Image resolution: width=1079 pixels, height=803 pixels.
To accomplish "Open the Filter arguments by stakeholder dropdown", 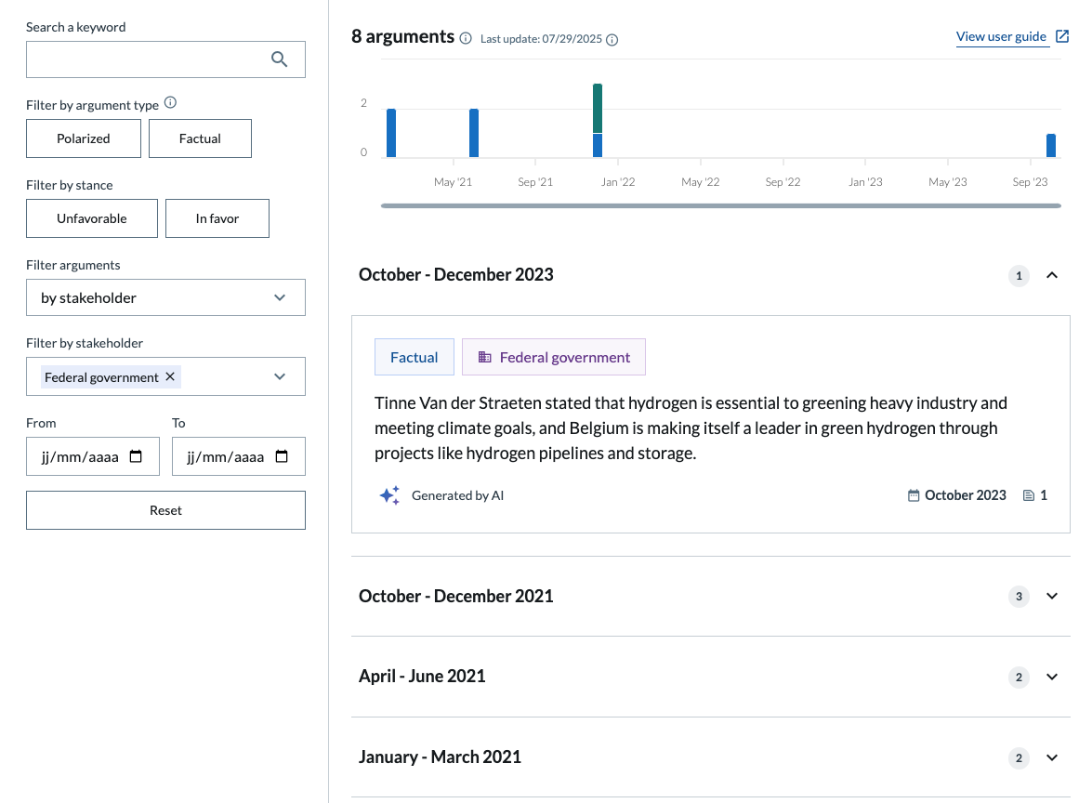I will 165,297.
